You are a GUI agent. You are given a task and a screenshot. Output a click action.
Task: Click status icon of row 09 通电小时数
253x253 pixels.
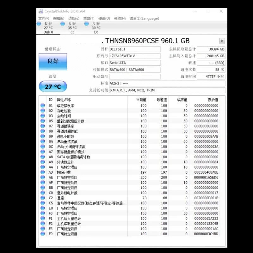43,136
